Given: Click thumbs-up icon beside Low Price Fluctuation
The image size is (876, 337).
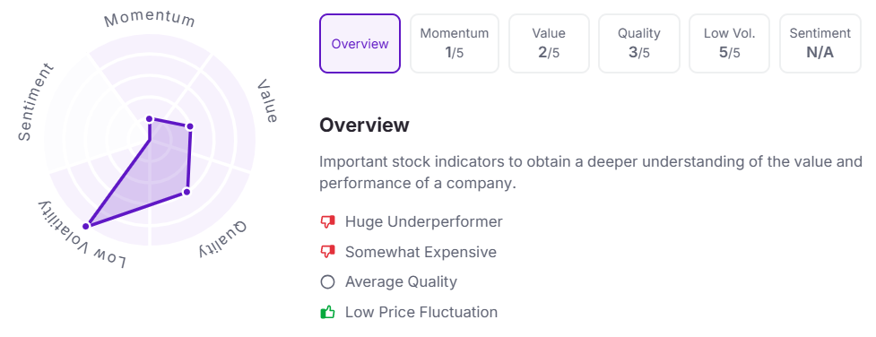Looking at the screenshot, I should (x=327, y=312).
